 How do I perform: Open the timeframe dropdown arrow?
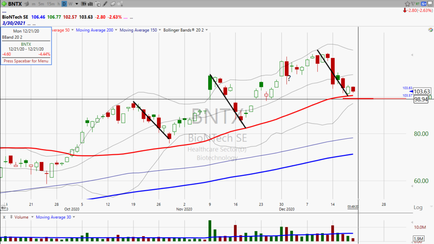[x=77, y=4]
